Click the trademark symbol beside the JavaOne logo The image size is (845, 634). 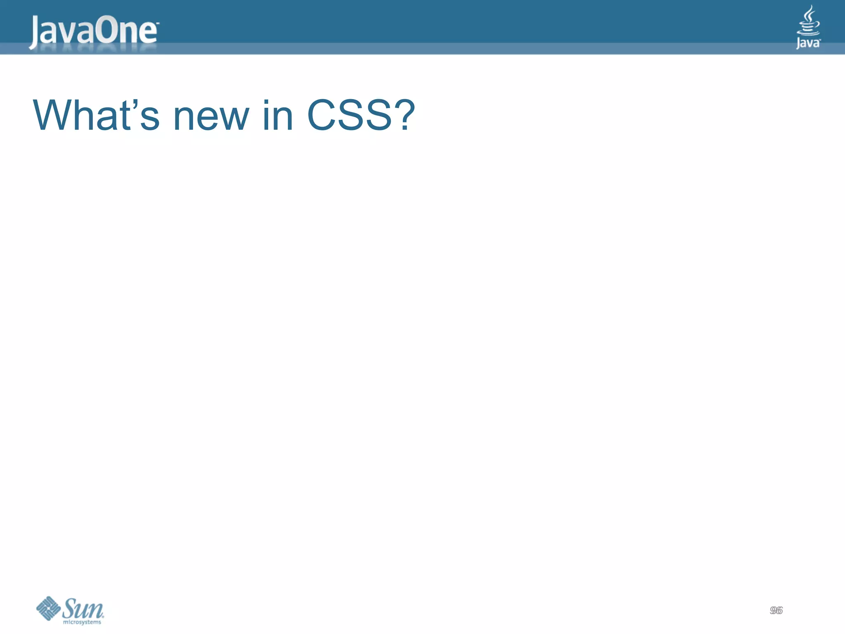click(158, 24)
